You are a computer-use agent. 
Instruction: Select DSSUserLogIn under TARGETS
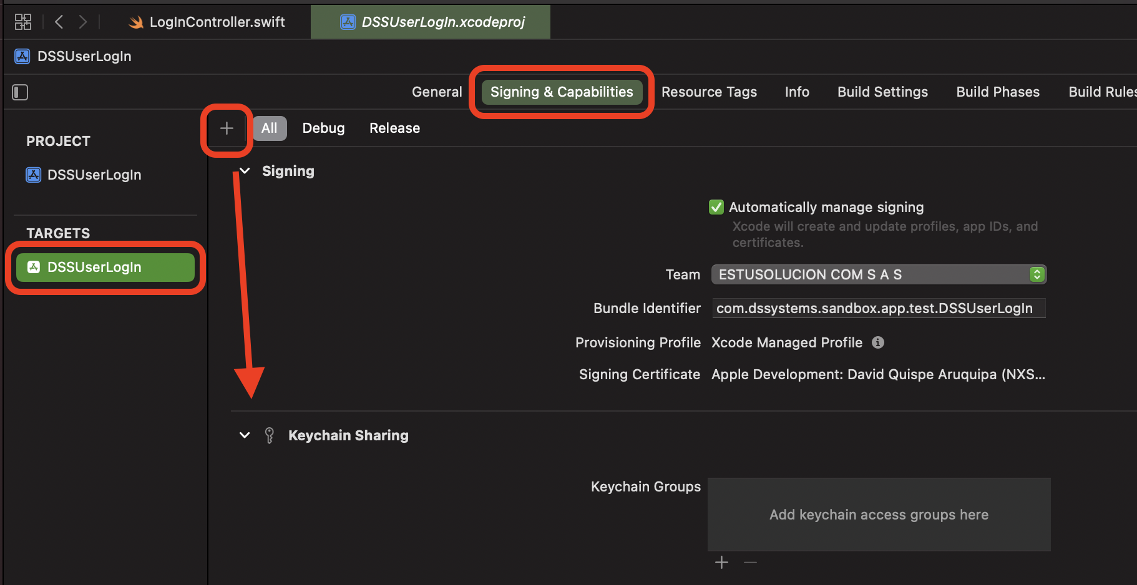(x=105, y=268)
